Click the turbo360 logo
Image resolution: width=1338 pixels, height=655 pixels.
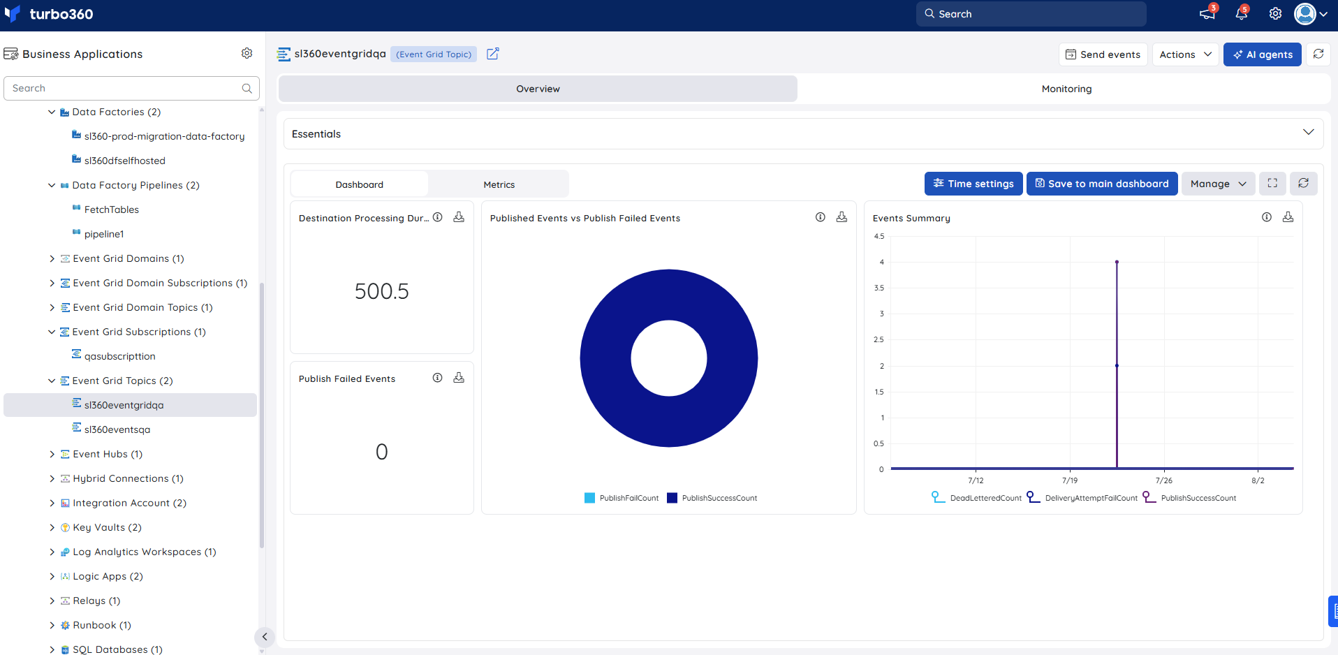48,14
